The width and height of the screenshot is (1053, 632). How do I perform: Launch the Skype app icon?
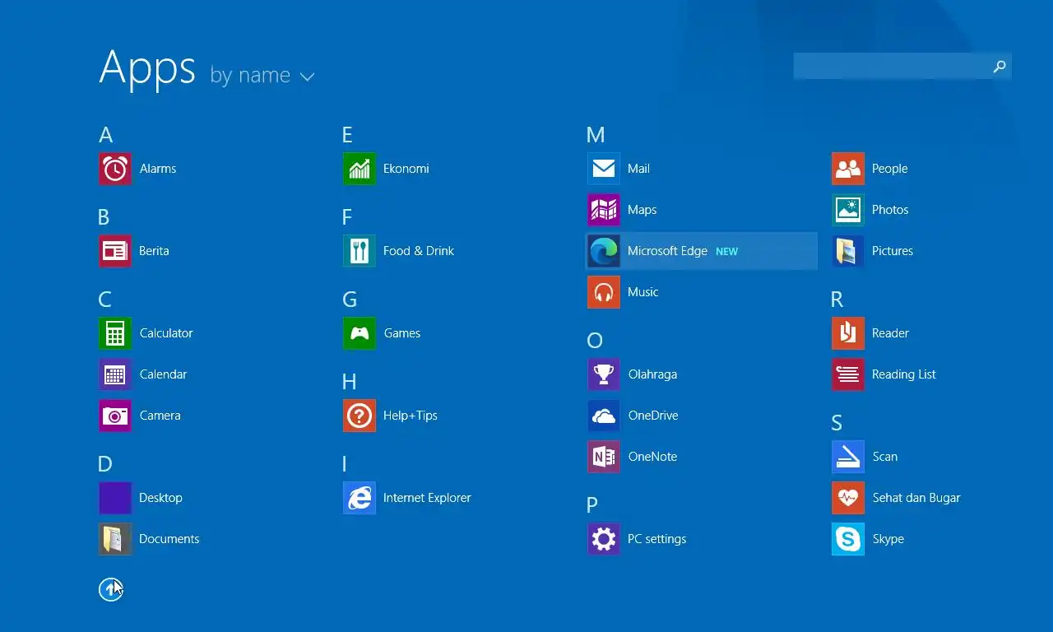[x=848, y=539]
